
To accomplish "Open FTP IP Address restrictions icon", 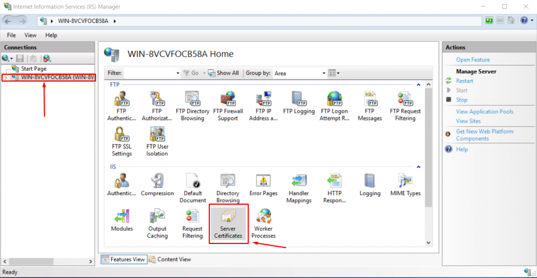I will (263, 106).
